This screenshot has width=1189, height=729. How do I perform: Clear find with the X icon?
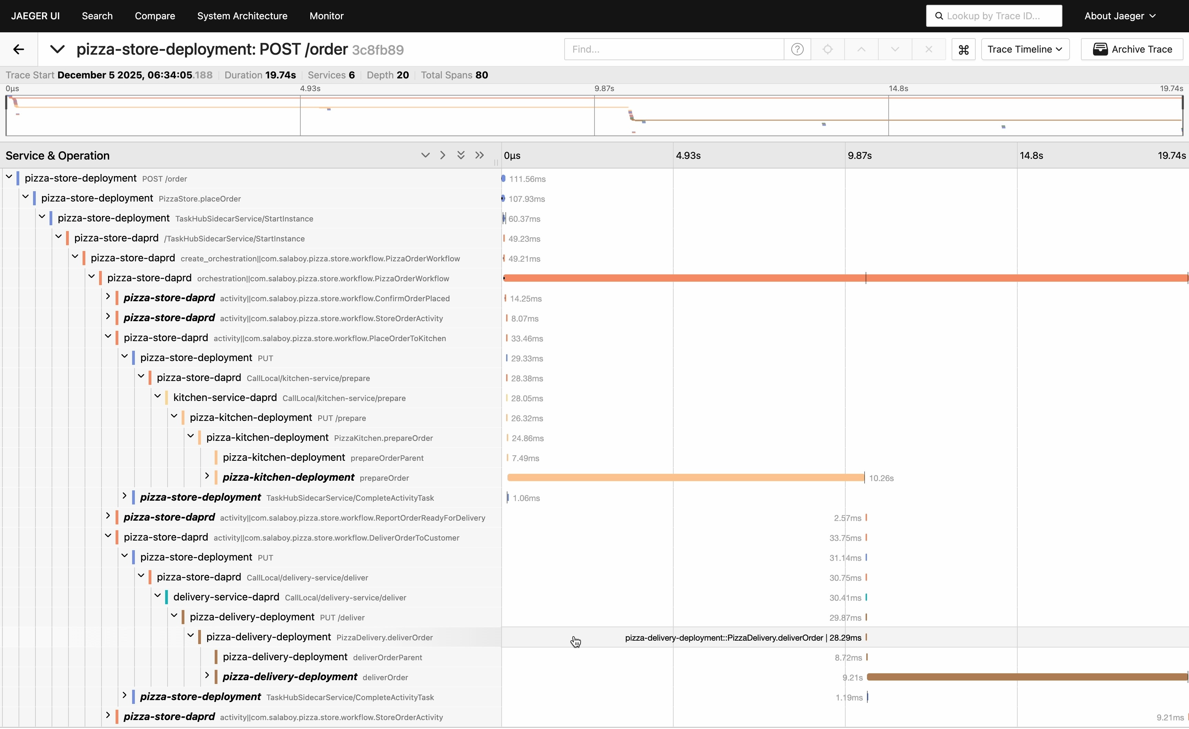[x=929, y=49]
